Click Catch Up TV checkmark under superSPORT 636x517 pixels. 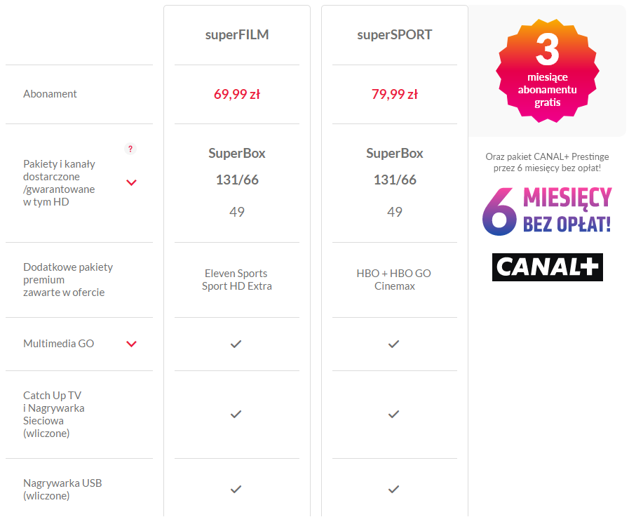pyautogui.click(x=394, y=415)
